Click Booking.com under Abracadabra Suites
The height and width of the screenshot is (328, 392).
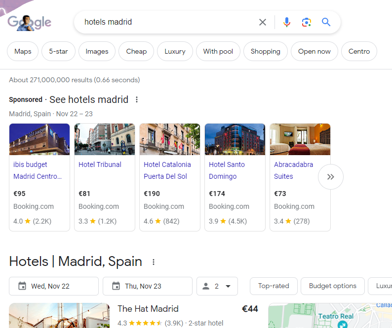click(x=294, y=206)
